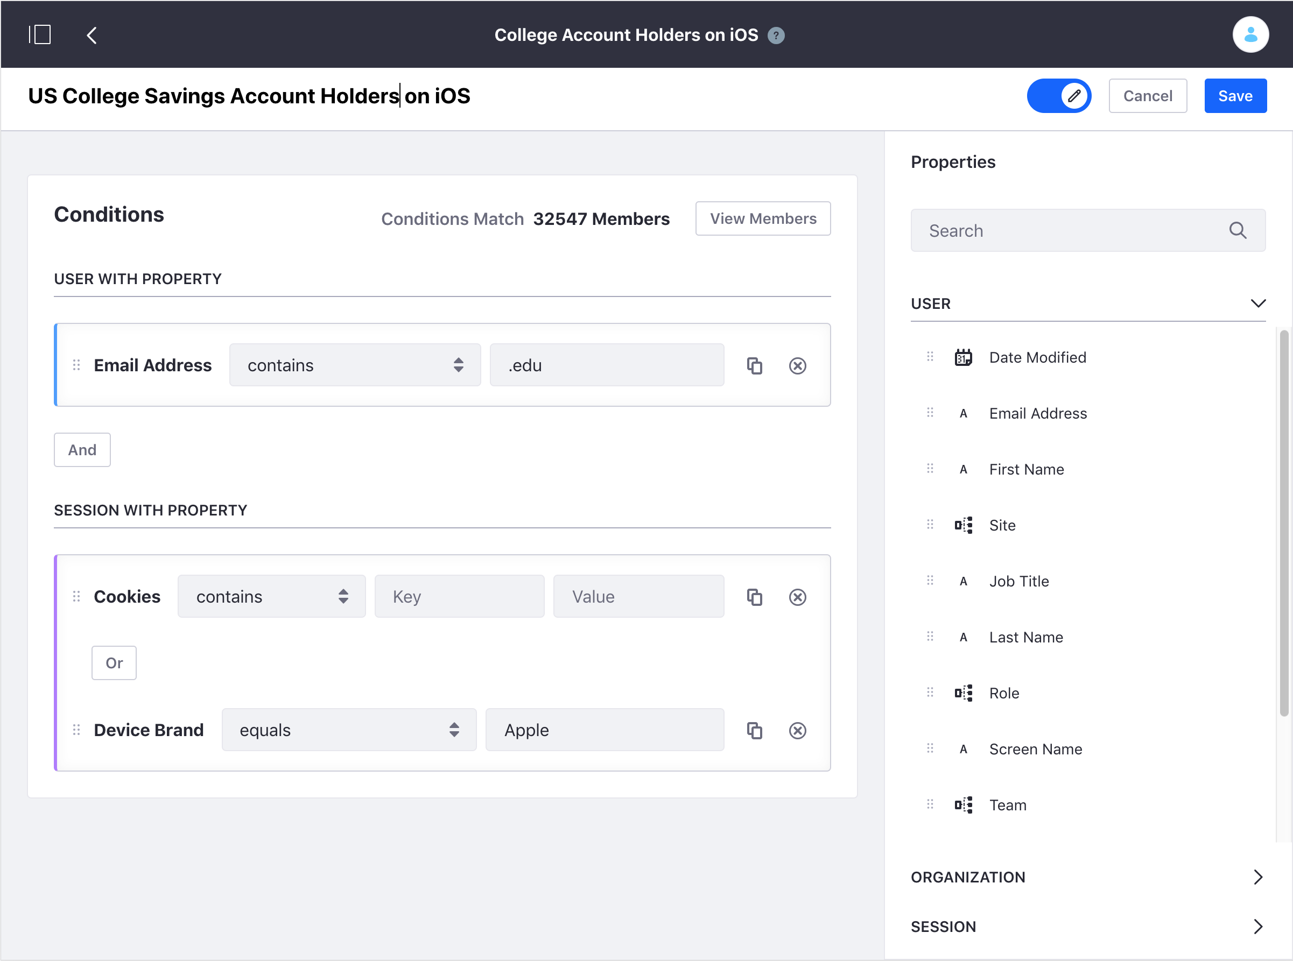Toggle the sidebar panel icon
The width and height of the screenshot is (1293, 961).
(x=40, y=35)
